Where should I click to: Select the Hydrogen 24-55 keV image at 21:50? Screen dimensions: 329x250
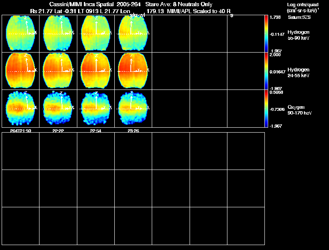pyautogui.click(x=21, y=71)
